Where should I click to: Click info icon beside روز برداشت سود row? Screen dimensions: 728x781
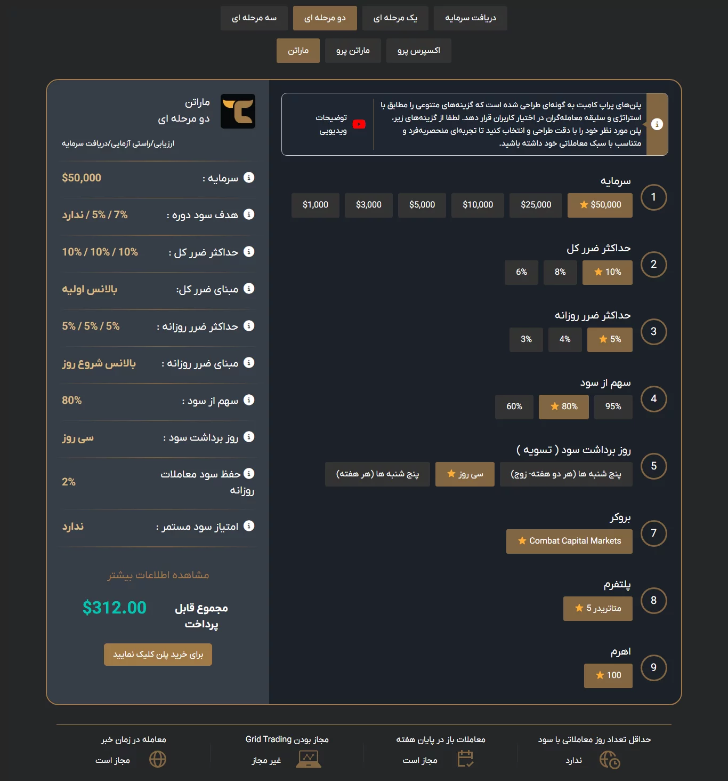point(249,437)
